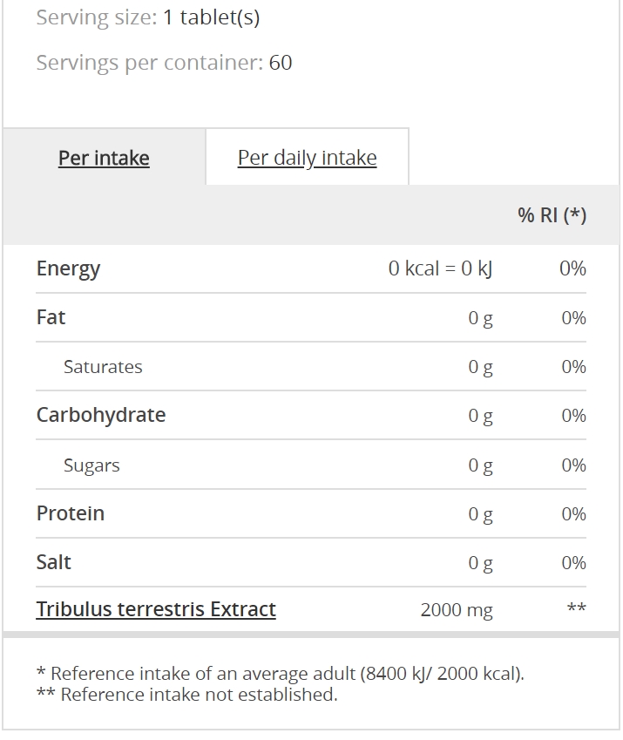The image size is (623, 740).
Task: Click the Energy row label
Action: coord(68,269)
